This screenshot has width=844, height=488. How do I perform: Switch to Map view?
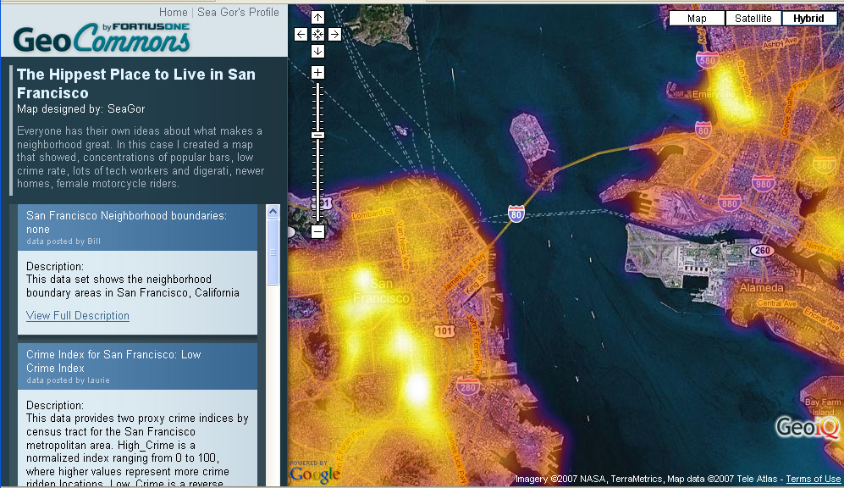pos(697,19)
